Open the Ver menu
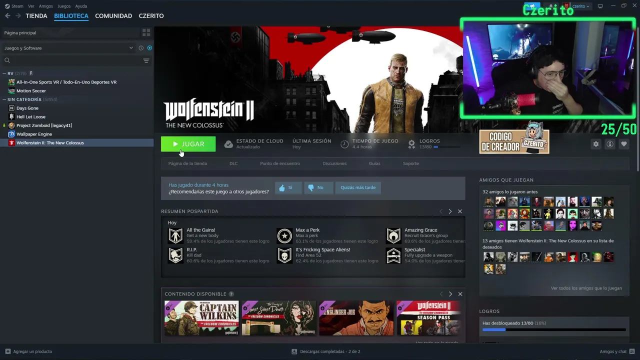The image size is (640, 360). click(x=31, y=6)
